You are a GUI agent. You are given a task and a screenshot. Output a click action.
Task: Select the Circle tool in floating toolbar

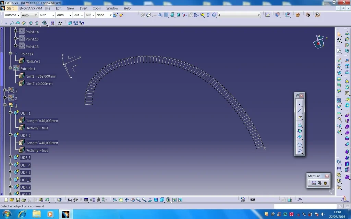(x=300, y=145)
